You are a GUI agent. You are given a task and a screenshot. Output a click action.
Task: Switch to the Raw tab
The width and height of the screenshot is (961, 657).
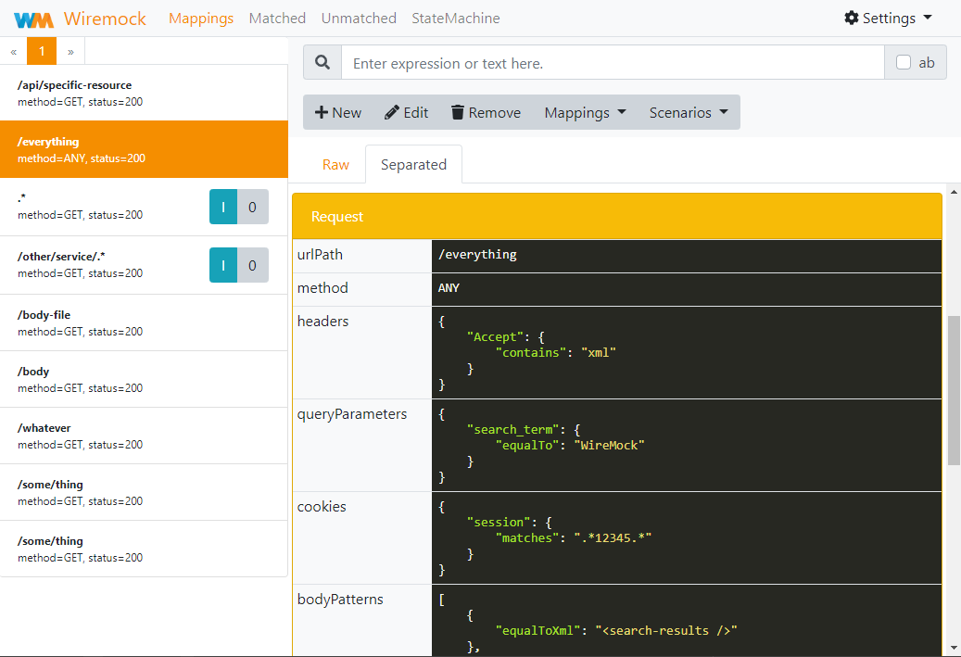pyautogui.click(x=335, y=164)
